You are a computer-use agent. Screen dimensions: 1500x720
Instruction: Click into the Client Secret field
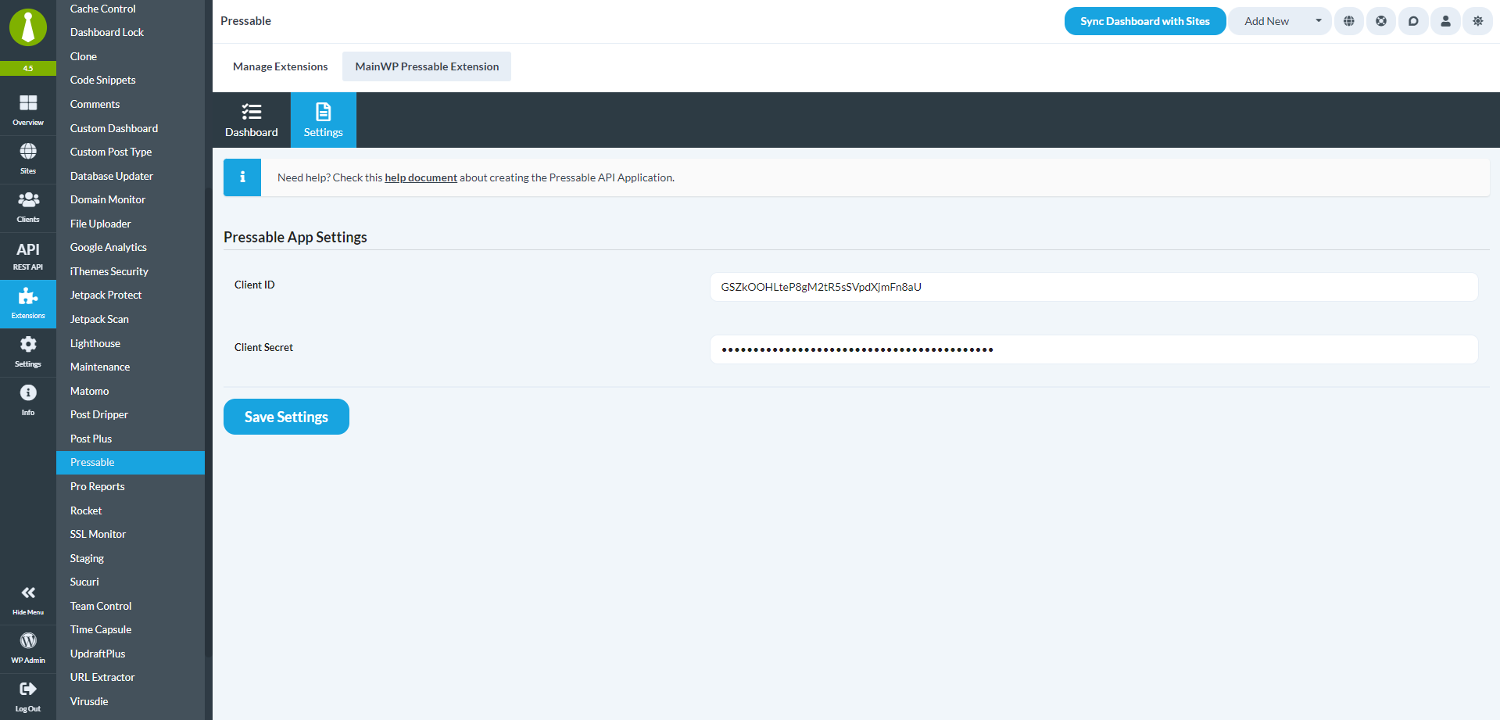tap(1094, 349)
